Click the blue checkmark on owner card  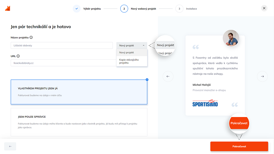coord(147,80)
